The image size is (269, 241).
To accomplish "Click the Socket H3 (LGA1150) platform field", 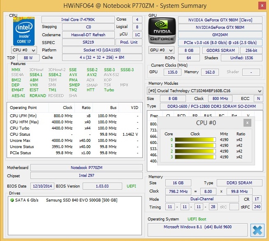I will 102,50.
